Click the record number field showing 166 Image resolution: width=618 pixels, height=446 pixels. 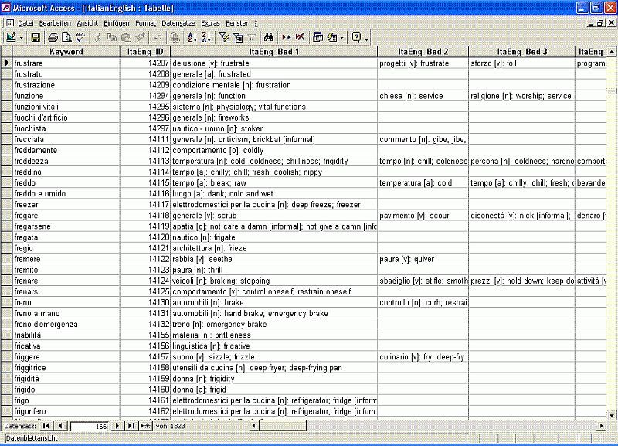tap(89, 426)
